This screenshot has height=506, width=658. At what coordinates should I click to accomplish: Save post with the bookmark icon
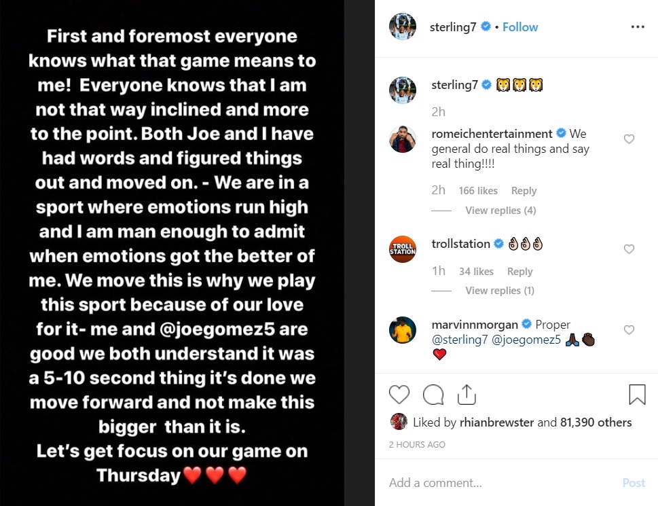[636, 395]
